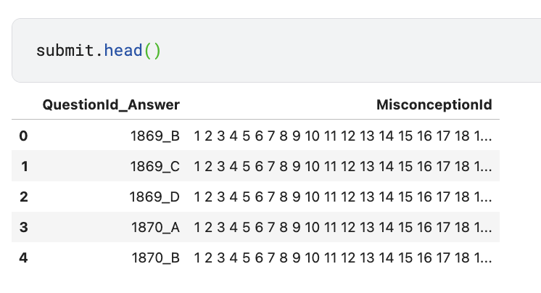Image resolution: width=541 pixels, height=293 pixels.
Task: Click row index 2
Action: tap(23, 197)
